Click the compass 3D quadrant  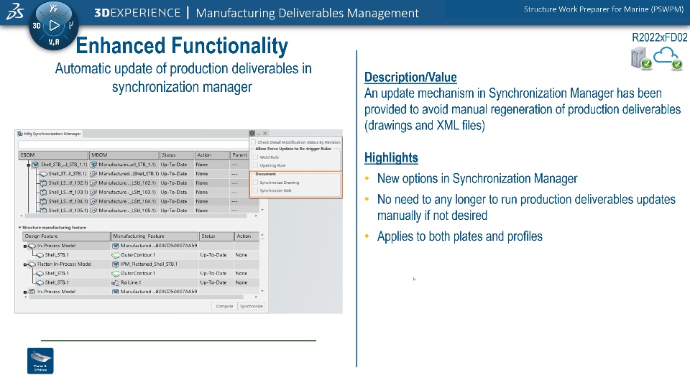pos(37,26)
